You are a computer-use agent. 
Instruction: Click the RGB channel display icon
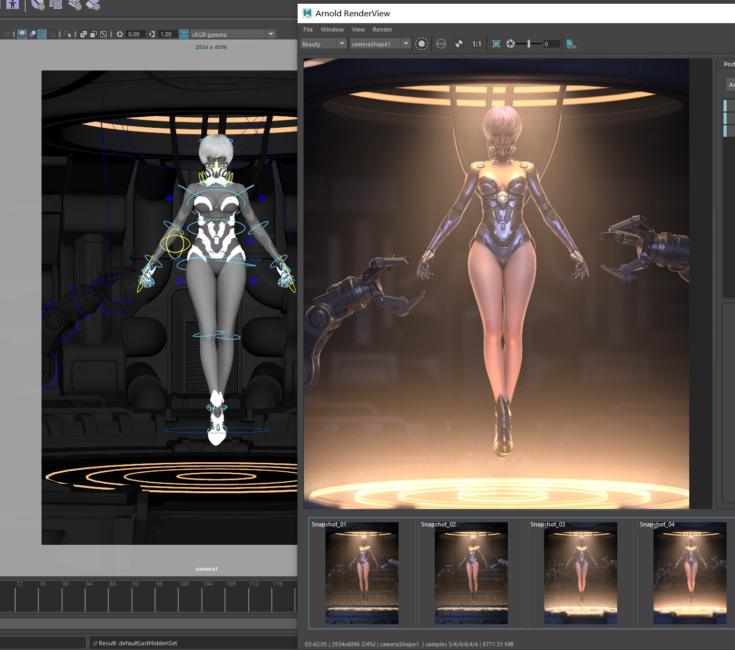[441, 44]
